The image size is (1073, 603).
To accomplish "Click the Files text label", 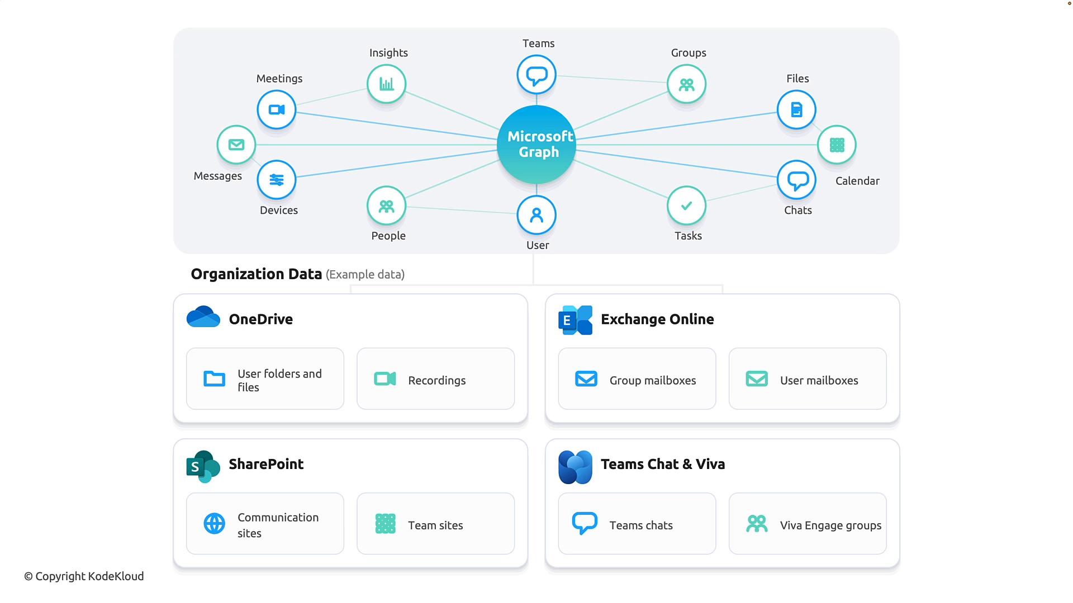I will click(797, 79).
